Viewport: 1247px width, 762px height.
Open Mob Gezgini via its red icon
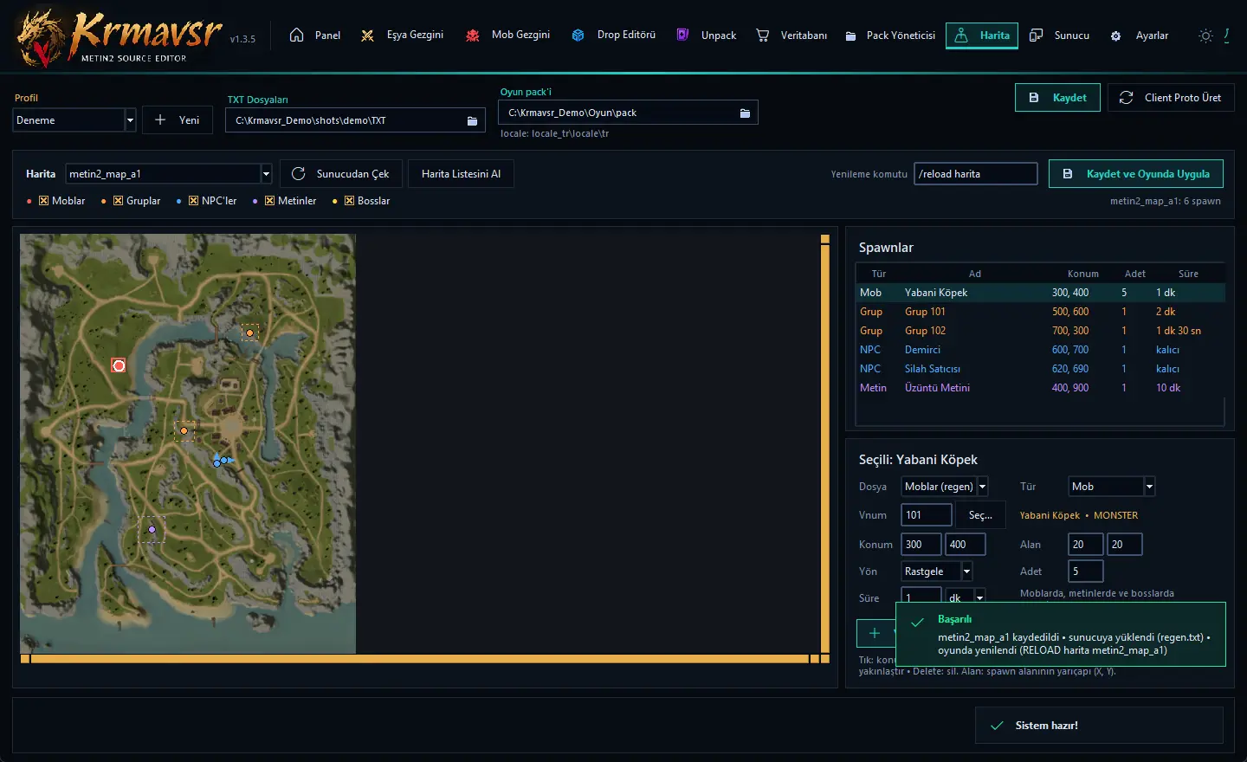click(473, 36)
